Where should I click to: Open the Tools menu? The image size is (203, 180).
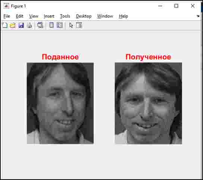pos(65,16)
